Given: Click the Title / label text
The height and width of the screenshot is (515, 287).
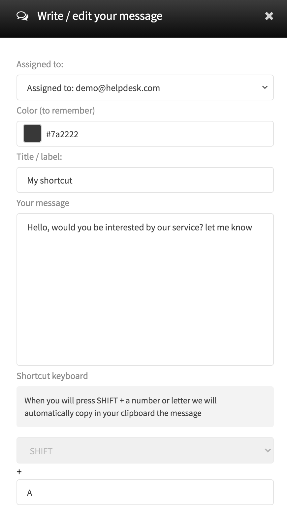Looking at the screenshot, I should tap(39, 156).
